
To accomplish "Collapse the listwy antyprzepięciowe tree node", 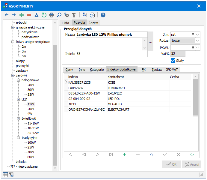I will (13, 42).
